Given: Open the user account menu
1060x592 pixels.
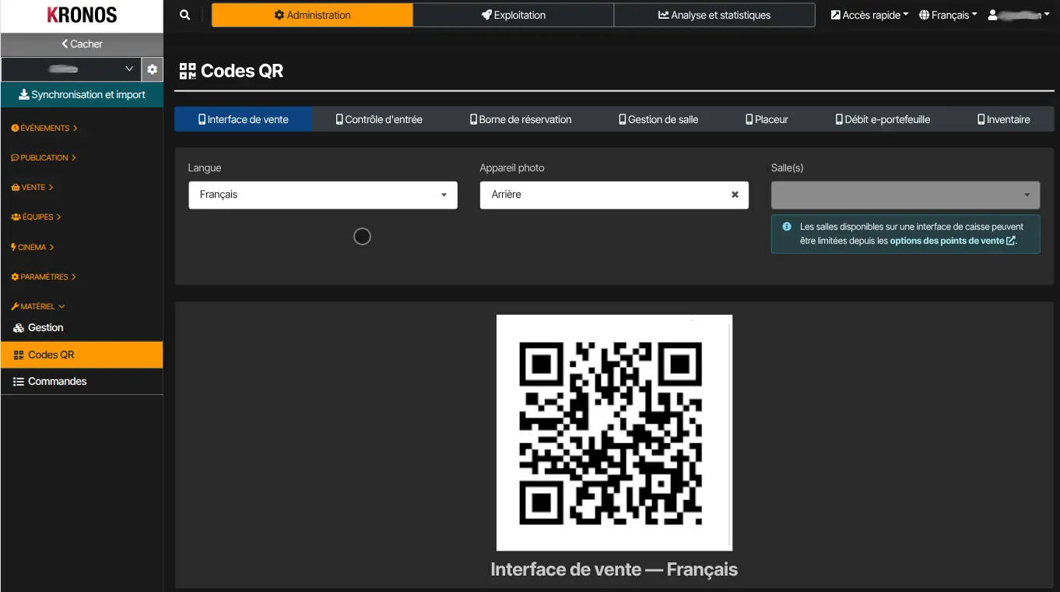Looking at the screenshot, I should click(x=1019, y=15).
